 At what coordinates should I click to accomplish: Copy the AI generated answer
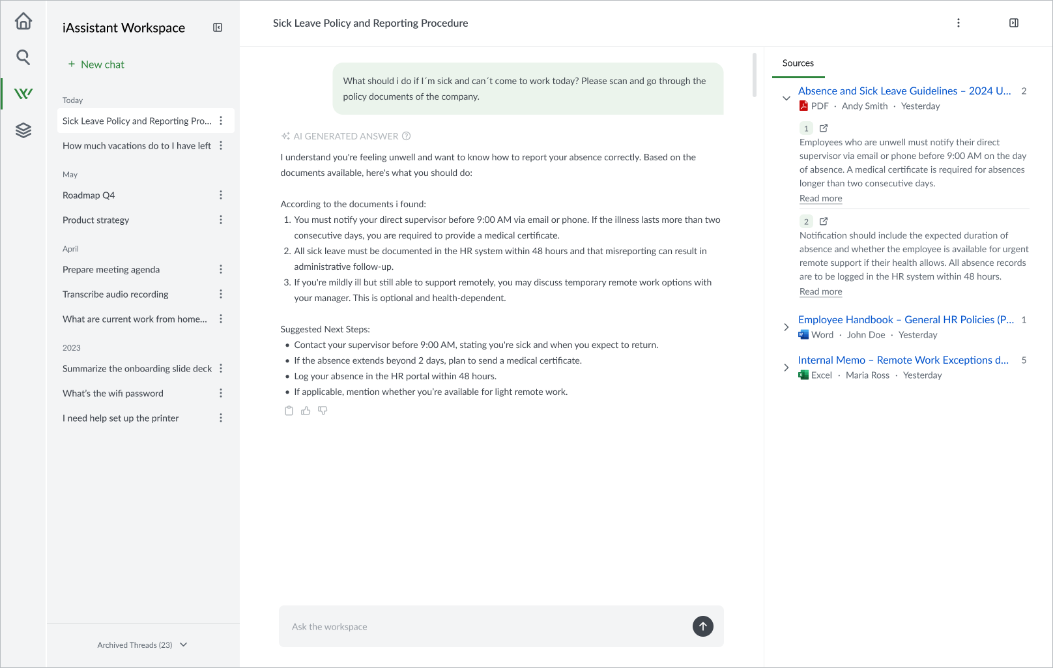tap(289, 411)
